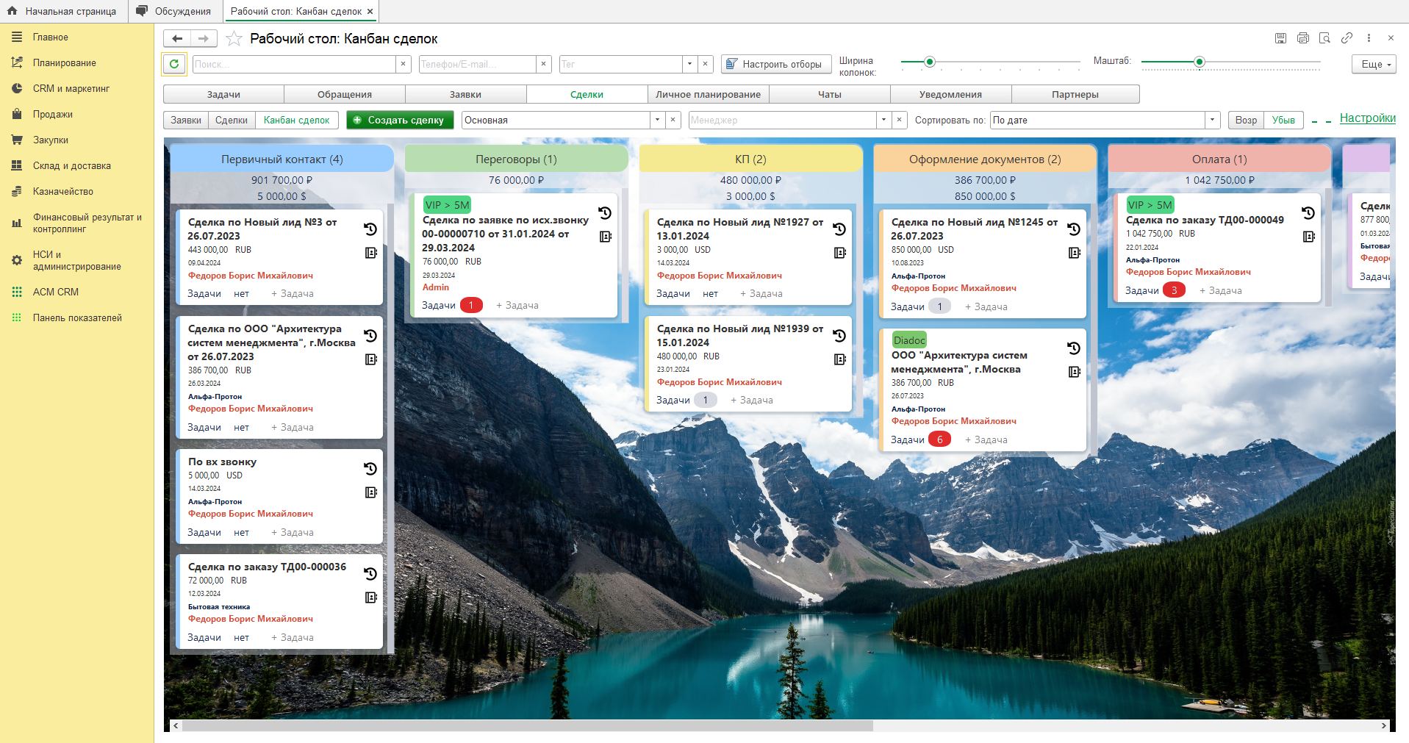Navigate back with the left arrow
This screenshot has height=743, width=1409.
click(x=177, y=38)
